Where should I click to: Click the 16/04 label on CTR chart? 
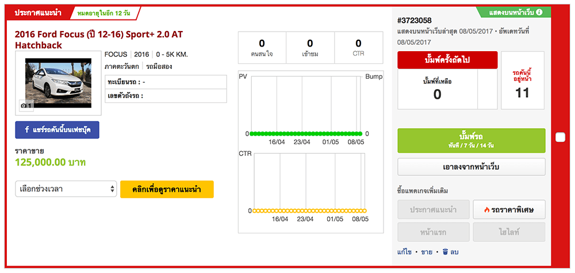pos(280,219)
